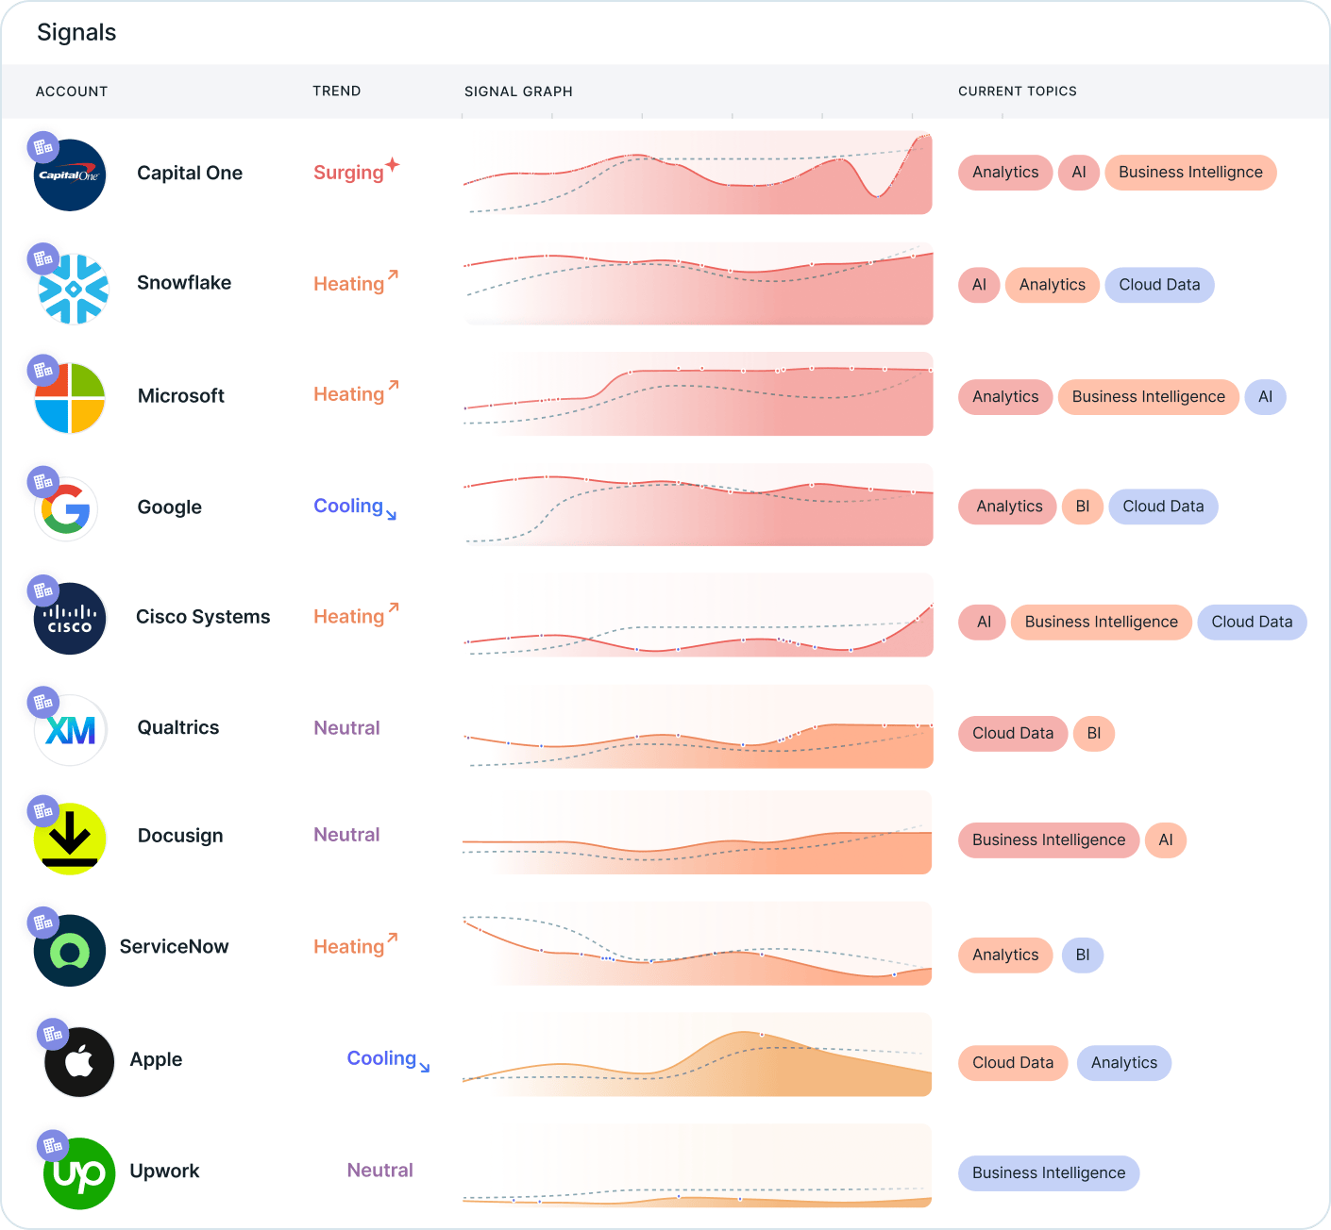Viewport: 1331px width, 1230px height.
Task: Sort by the Trend column header
Action: point(337,91)
